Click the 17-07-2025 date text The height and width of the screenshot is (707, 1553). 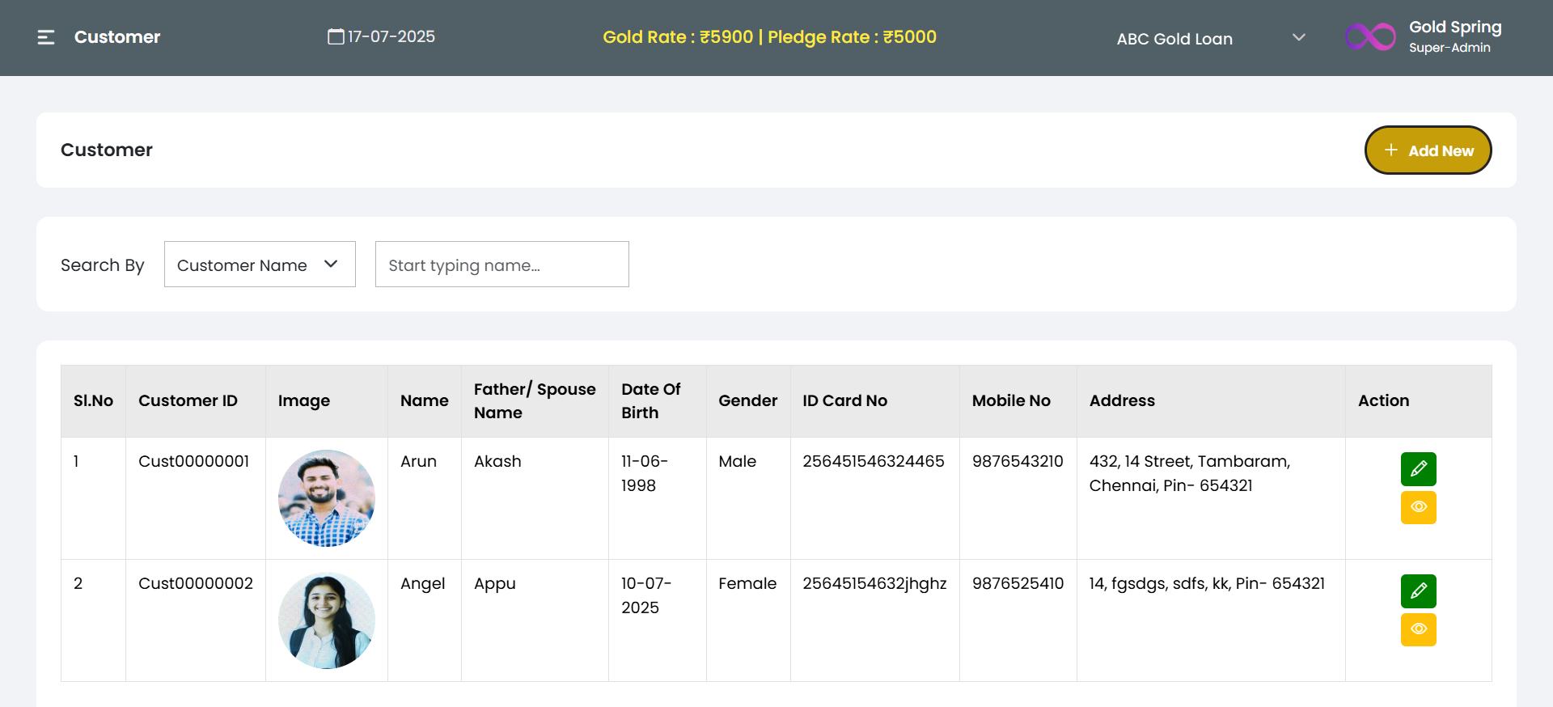coord(391,36)
